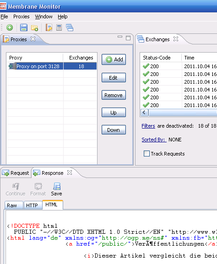
Task: Click the Up button
Action: click(x=114, y=112)
